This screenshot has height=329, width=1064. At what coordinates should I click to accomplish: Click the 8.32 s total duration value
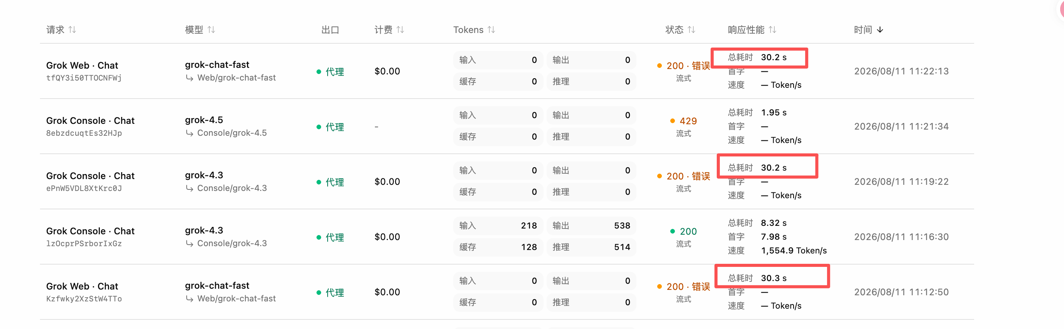(x=774, y=223)
